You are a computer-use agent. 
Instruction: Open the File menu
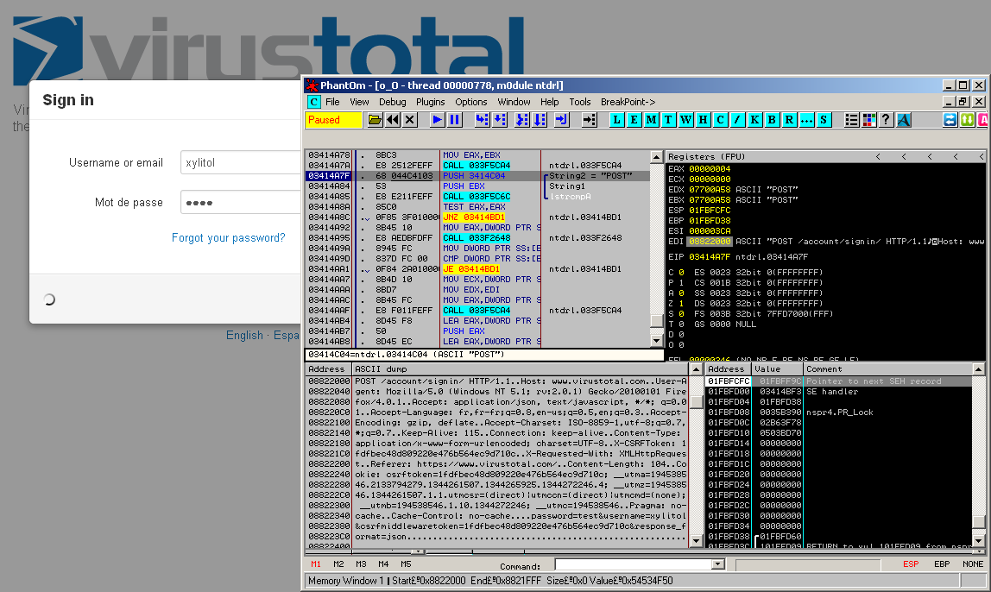[332, 102]
